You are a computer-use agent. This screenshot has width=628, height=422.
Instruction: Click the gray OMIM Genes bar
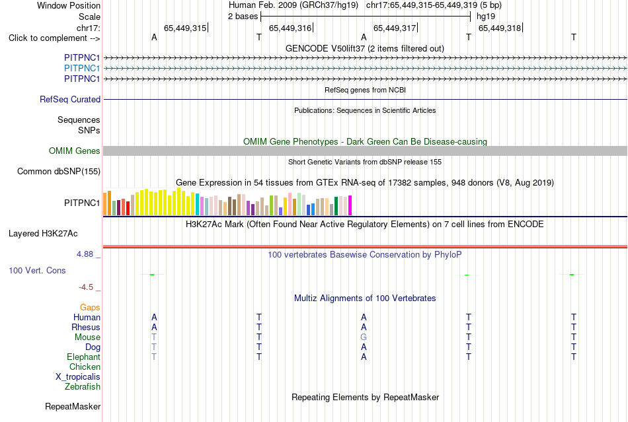(365, 151)
